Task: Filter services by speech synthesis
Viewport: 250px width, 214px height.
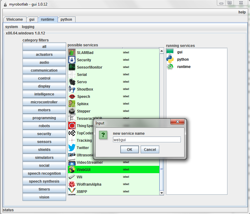Action: tap(44, 181)
